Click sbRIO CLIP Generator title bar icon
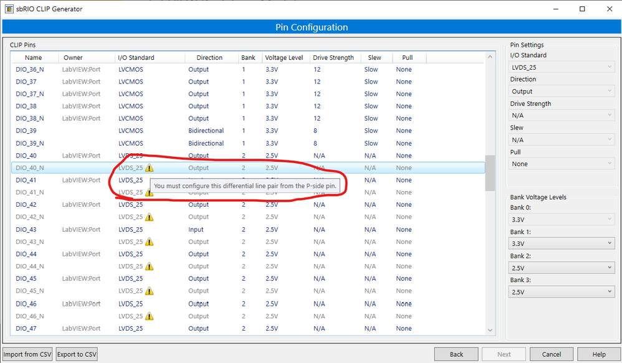 pos(10,9)
